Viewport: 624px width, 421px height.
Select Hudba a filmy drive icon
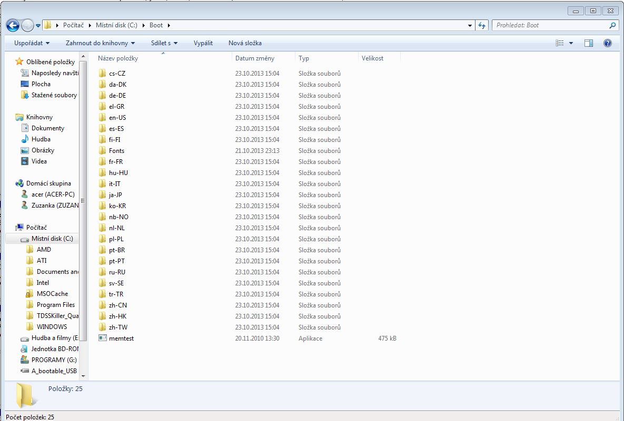25,338
